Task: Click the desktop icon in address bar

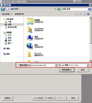Action: tap(13, 9)
